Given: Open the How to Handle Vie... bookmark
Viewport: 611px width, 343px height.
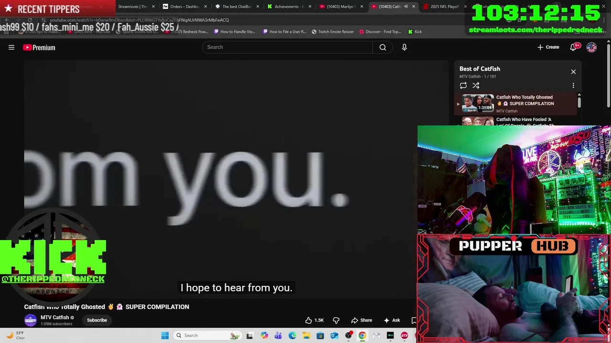Looking at the screenshot, I should [235, 32].
